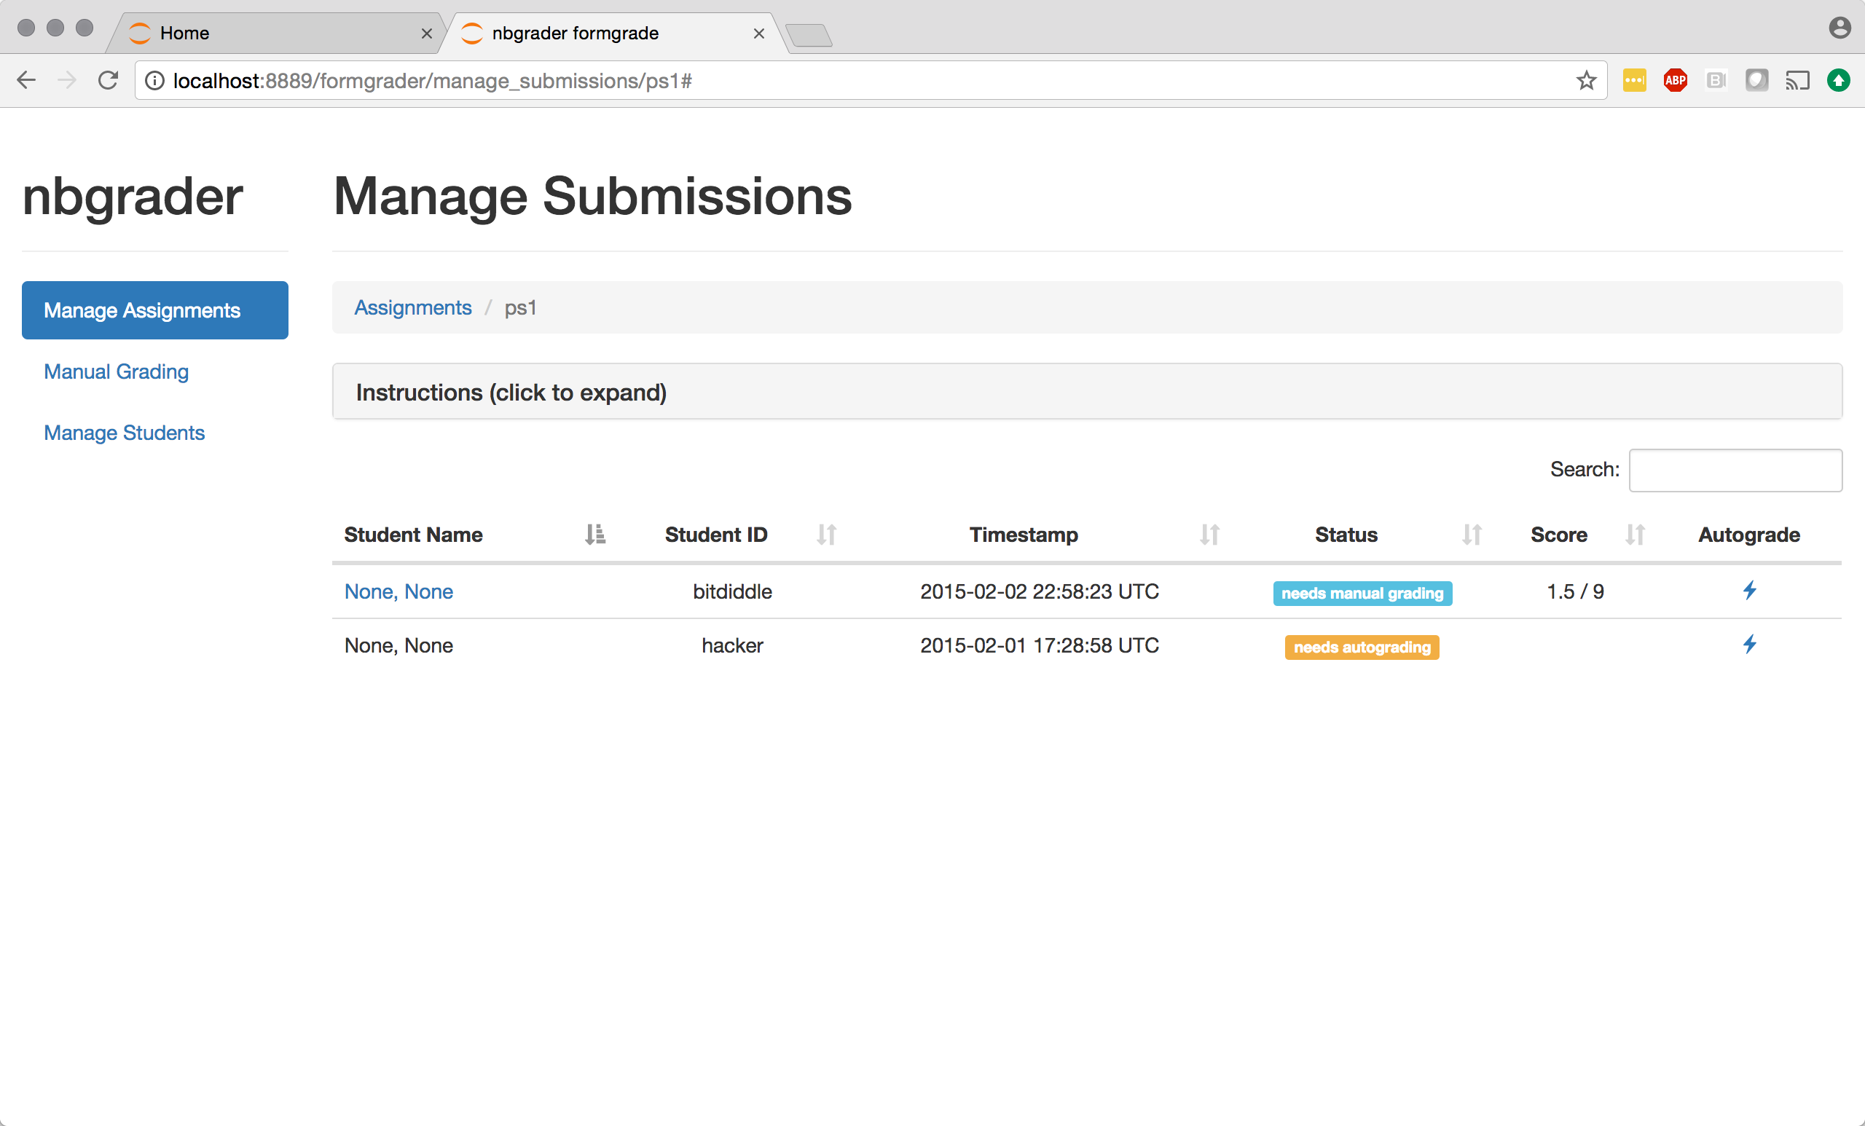Expand the Instructions panel

[x=511, y=392]
